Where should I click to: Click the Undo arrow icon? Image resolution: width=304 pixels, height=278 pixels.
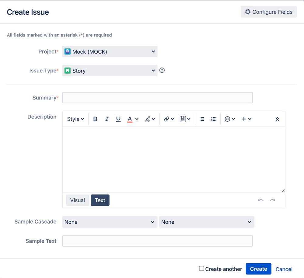coord(261,200)
